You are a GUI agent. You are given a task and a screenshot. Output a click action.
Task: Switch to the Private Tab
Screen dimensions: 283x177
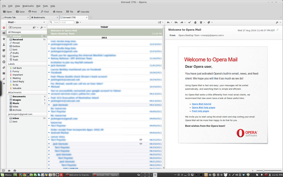[15, 18]
